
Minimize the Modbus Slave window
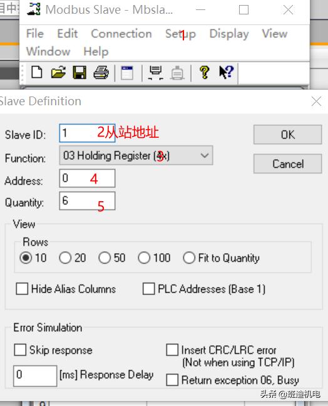point(200,10)
